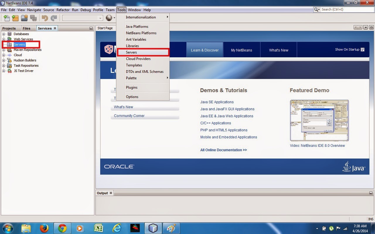
Task: Click the NetBeans cube taskbar icon
Action: click(x=153, y=228)
